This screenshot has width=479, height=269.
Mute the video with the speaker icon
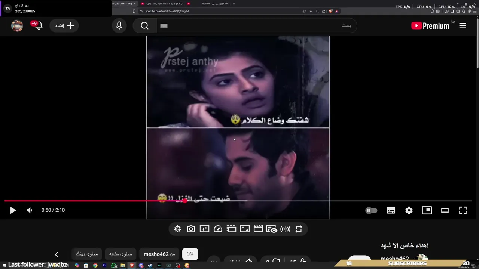pos(30,210)
